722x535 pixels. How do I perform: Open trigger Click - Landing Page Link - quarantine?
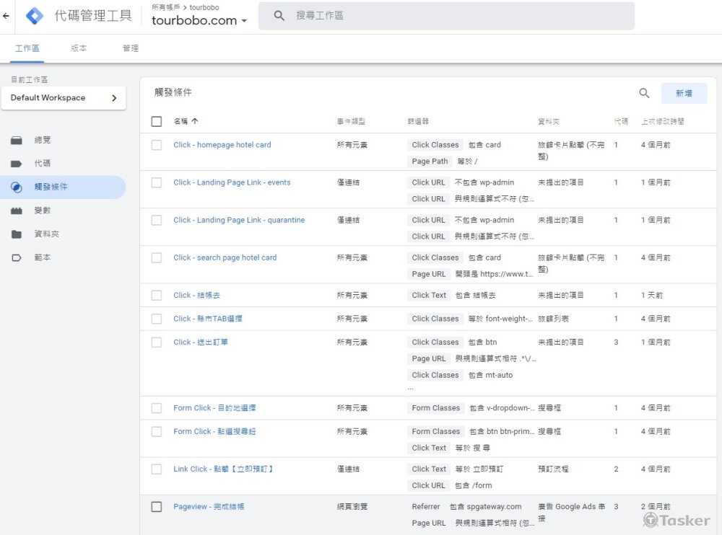[x=239, y=221]
